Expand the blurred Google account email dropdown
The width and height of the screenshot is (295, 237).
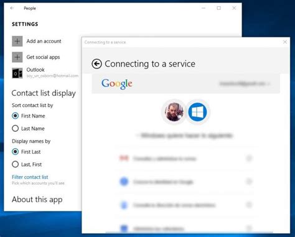coord(245,84)
